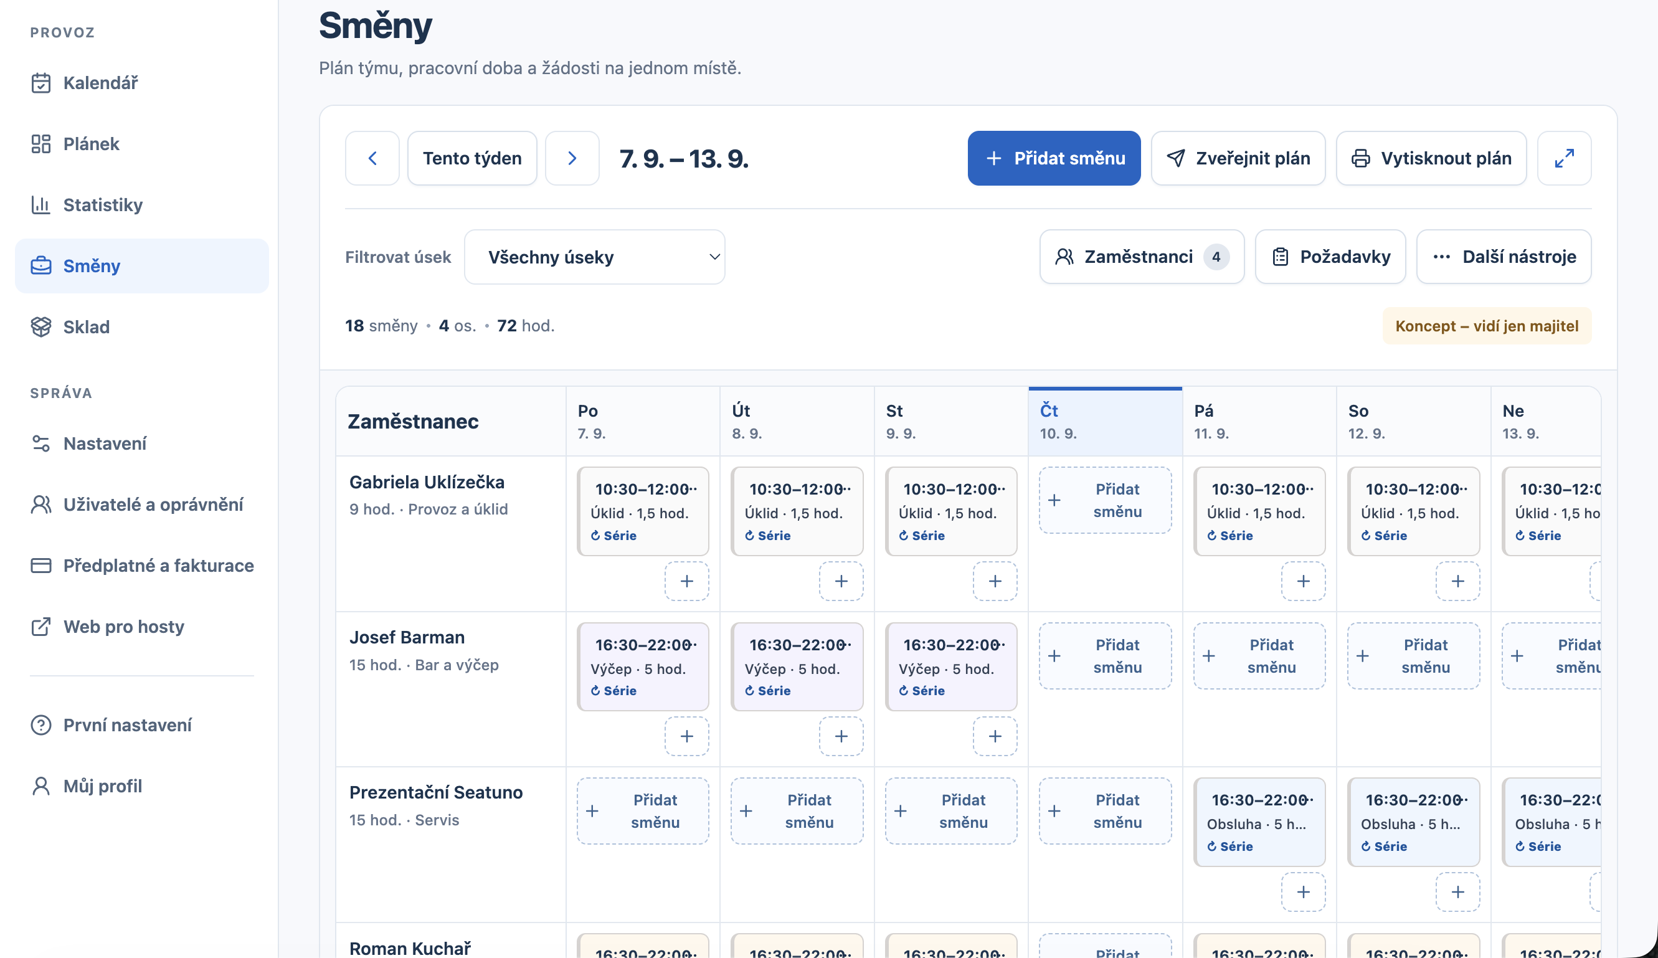Click the Můj profil person icon
The width and height of the screenshot is (1658, 958).
click(x=40, y=785)
